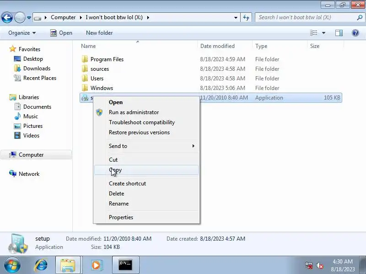Launch Windows Media Player from taskbar
The width and height of the screenshot is (366, 274).
pyautogui.click(x=96, y=265)
